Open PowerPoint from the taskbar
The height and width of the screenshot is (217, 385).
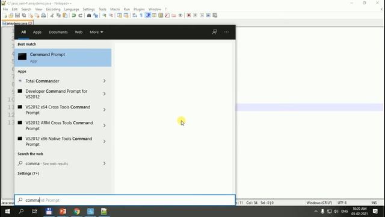coord(63,212)
